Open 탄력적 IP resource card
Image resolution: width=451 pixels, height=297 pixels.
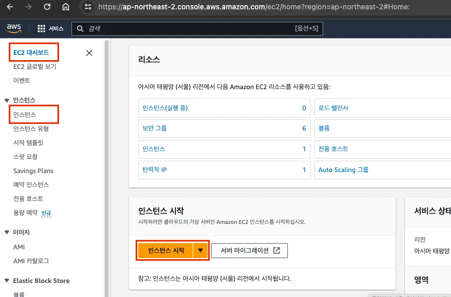tap(224, 170)
